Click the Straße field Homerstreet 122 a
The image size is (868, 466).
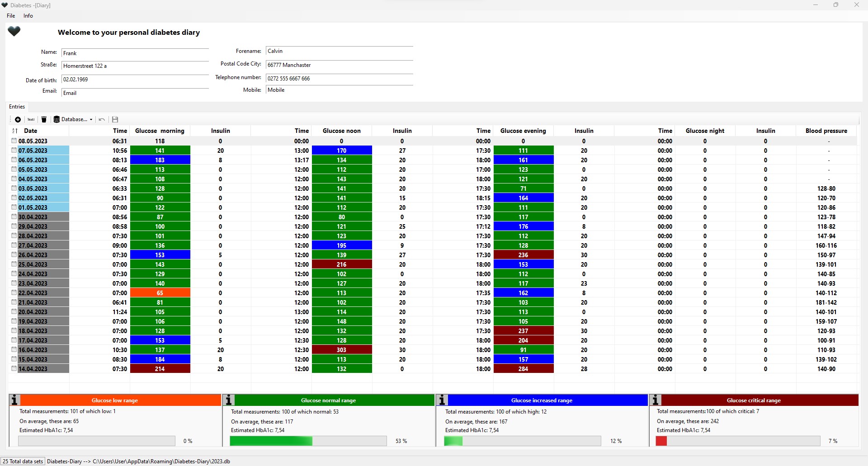click(135, 66)
